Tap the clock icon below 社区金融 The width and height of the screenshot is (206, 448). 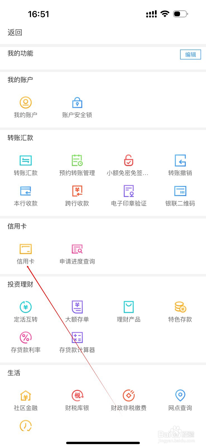tap(26, 426)
